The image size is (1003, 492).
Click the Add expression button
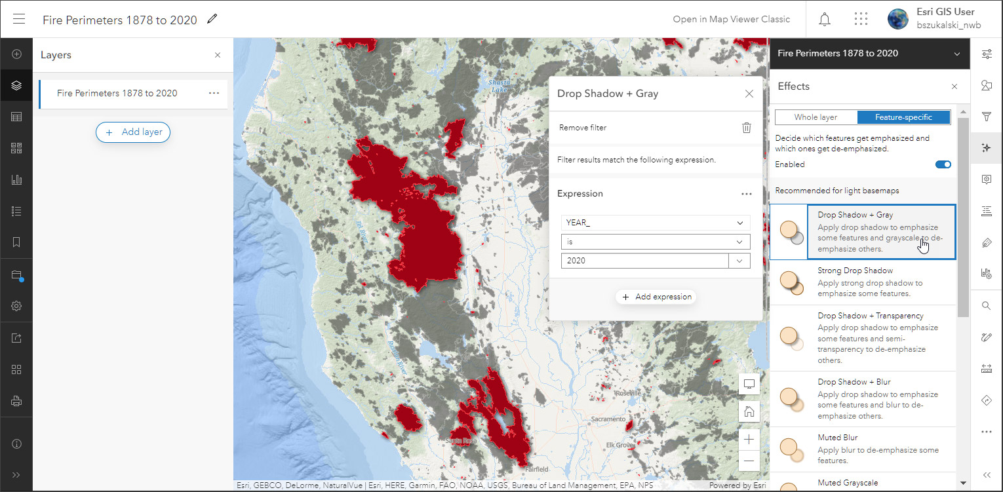pyautogui.click(x=656, y=297)
